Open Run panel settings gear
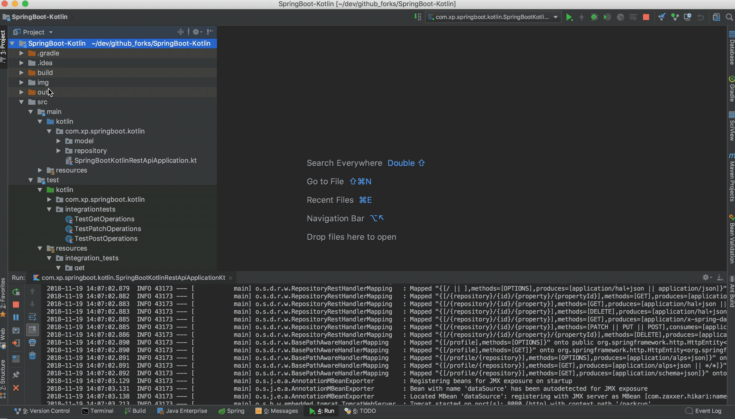This screenshot has height=419, width=735. [706, 278]
